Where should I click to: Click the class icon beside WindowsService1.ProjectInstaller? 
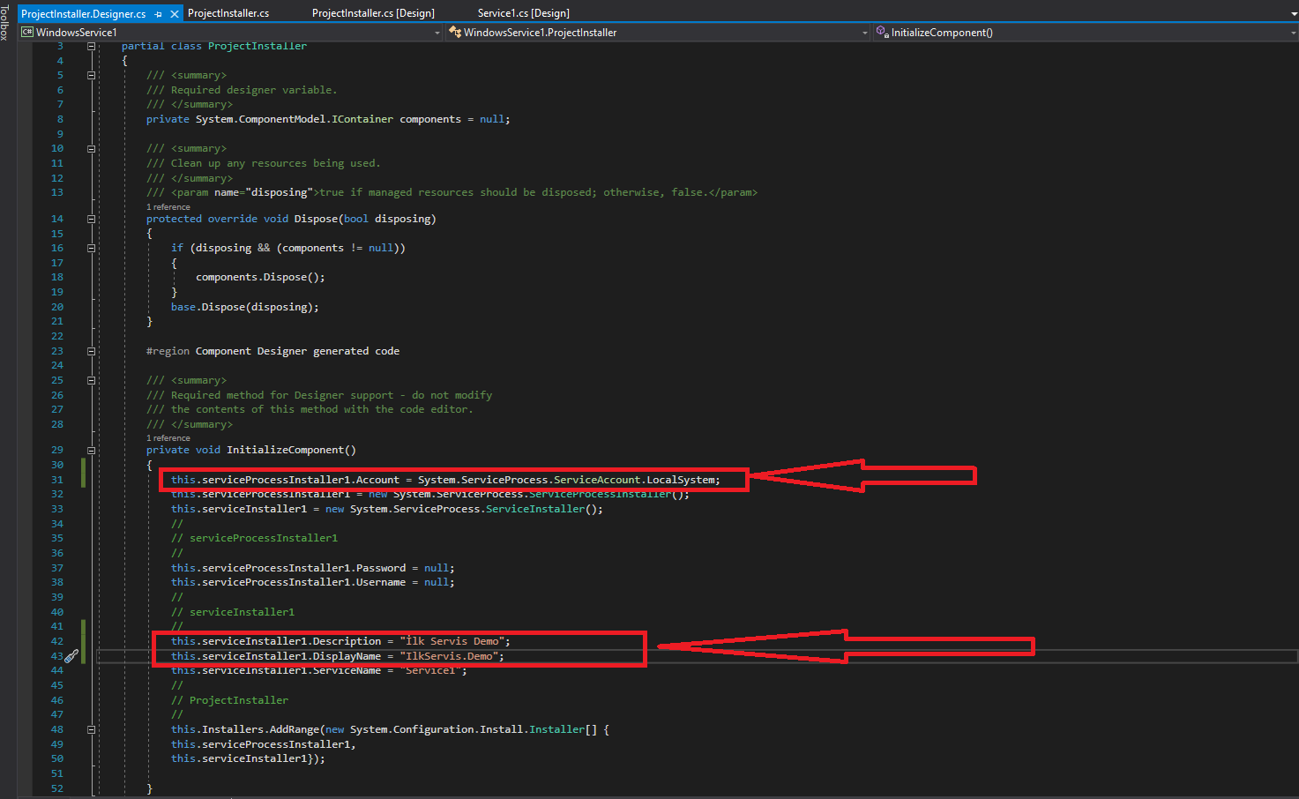(456, 31)
